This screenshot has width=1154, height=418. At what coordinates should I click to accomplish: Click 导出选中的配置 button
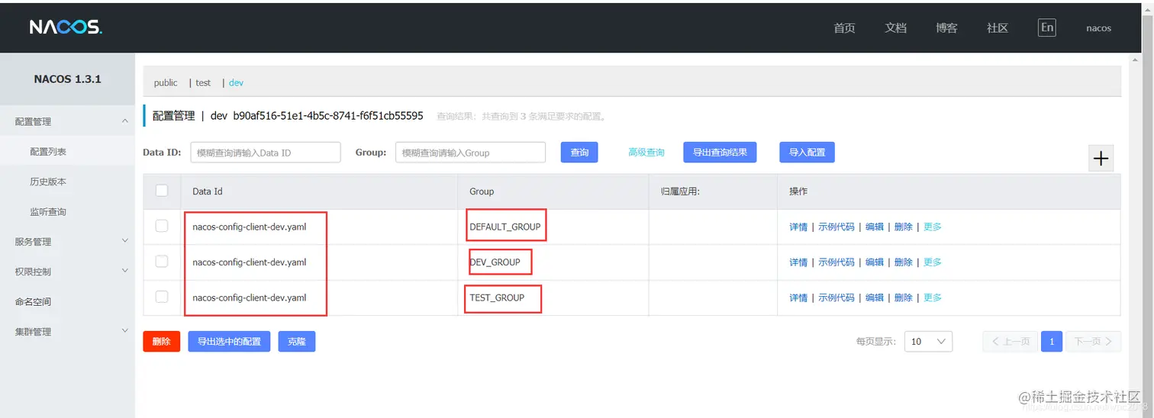point(229,341)
